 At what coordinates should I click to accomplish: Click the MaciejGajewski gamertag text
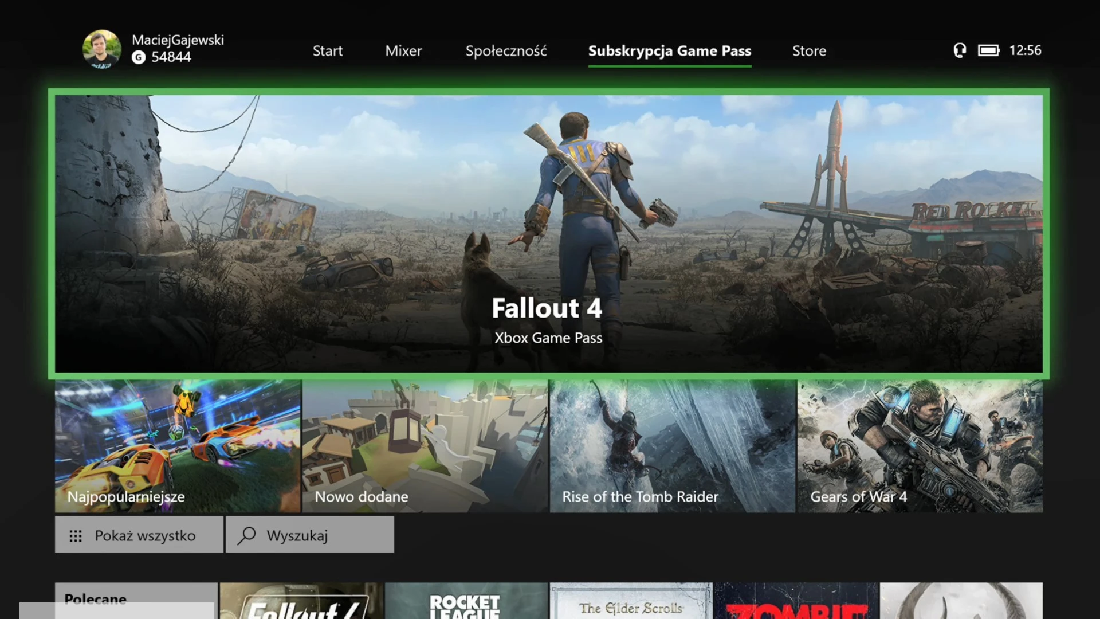178,40
